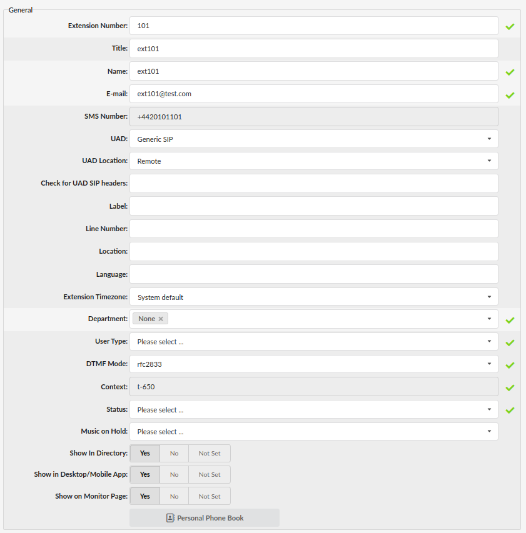Choose Yes for Show on Monitor Page
The height and width of the screenshot is (533, 526).
click(x=144, y=496)
